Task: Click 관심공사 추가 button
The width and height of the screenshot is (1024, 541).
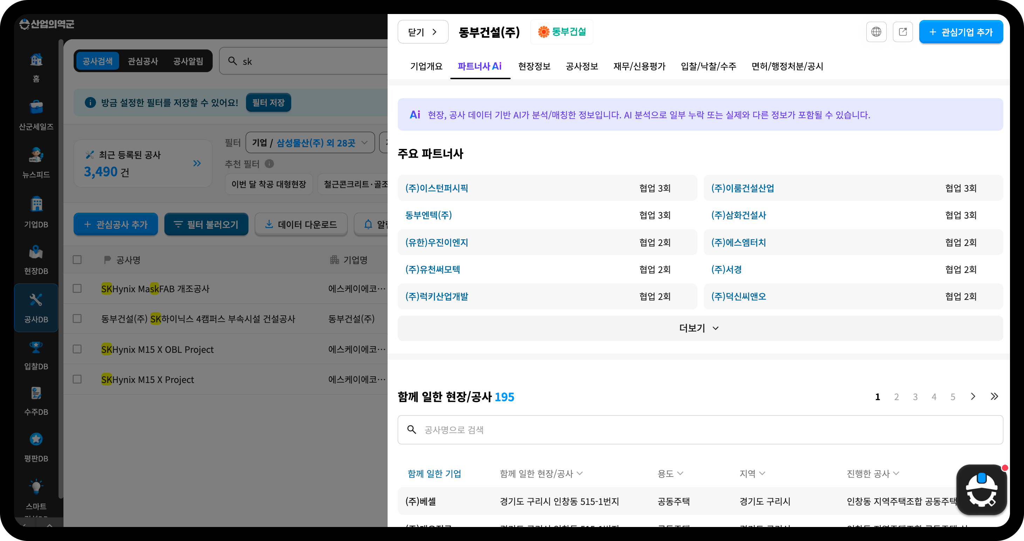Action: tap(116, 224)
